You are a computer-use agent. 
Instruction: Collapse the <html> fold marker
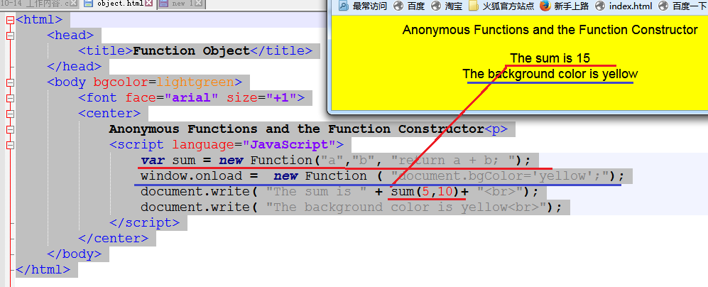[11, 20]
